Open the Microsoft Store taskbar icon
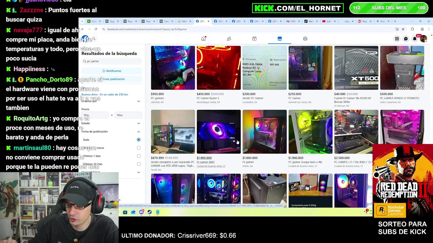Image resolution: width=433 pixels, height=243 pixels. point(125,212)
